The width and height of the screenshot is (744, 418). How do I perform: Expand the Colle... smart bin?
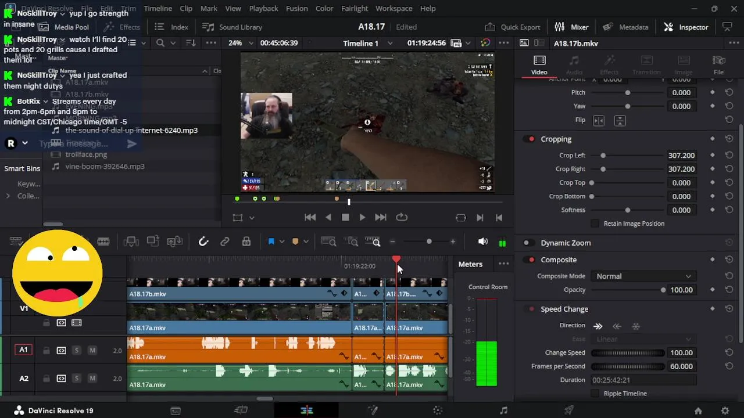pos(8,196)
